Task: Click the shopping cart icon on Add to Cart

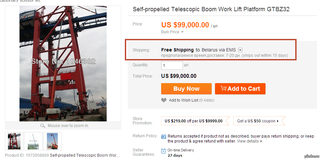Action: pyautogui.click(x=224, y=88)
